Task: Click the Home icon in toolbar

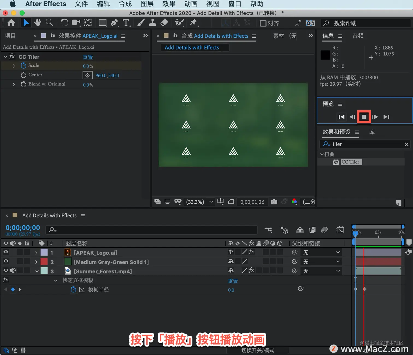Action: pos(11,23)
